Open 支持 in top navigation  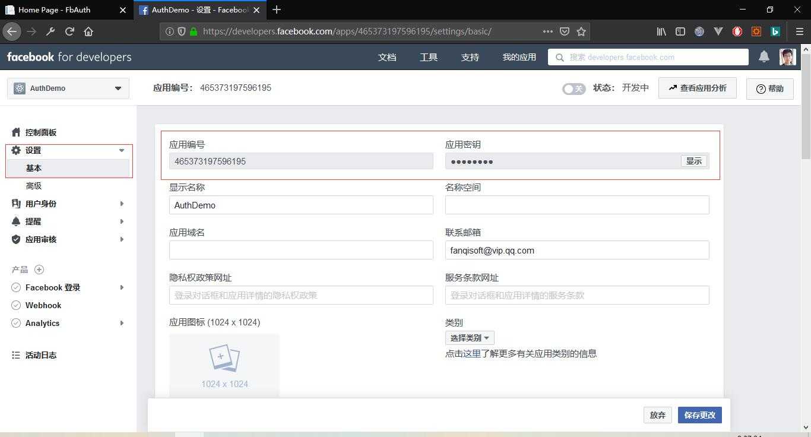point(470,57)
